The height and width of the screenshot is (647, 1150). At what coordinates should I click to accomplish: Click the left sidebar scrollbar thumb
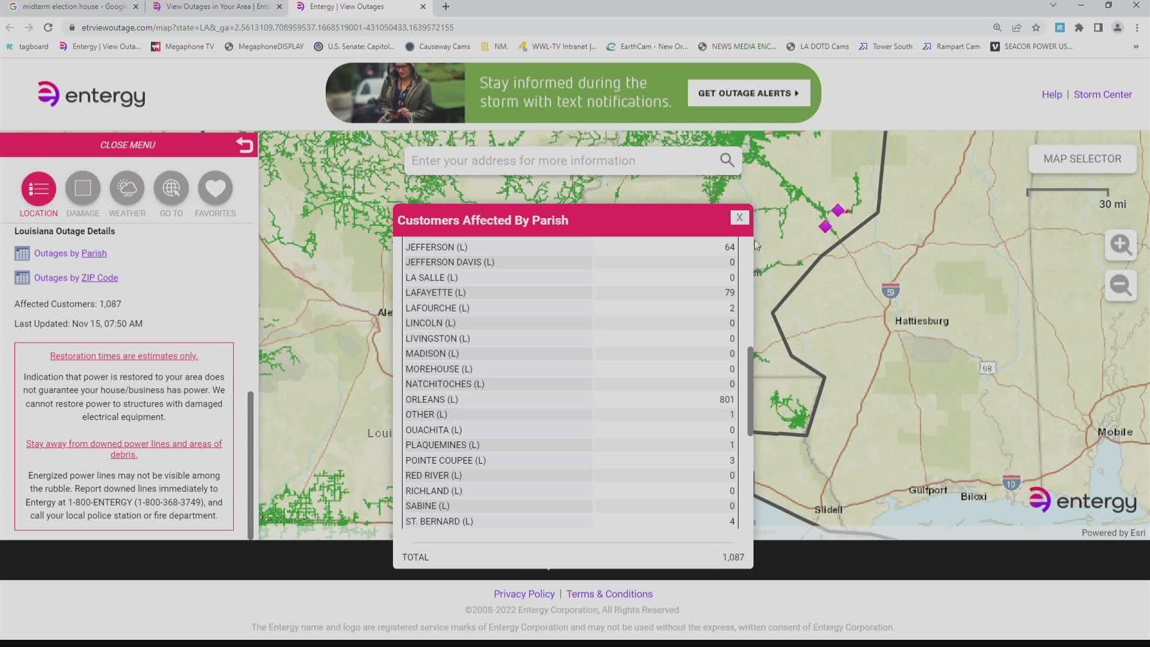250,465
